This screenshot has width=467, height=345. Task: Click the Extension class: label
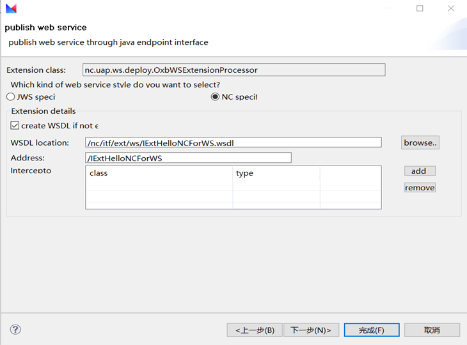pos(36,70)
